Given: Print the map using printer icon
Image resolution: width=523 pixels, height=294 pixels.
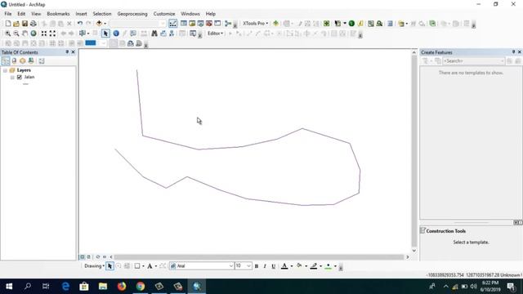Looking at the screenshot, I should (x=34, y=24).
